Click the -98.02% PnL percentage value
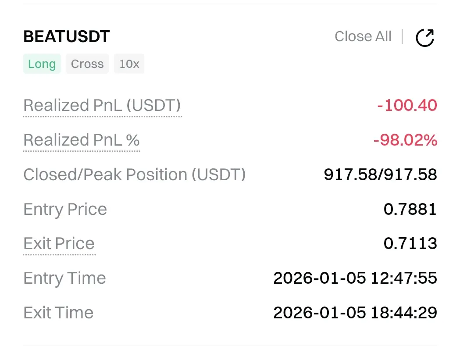 (405, 140)
